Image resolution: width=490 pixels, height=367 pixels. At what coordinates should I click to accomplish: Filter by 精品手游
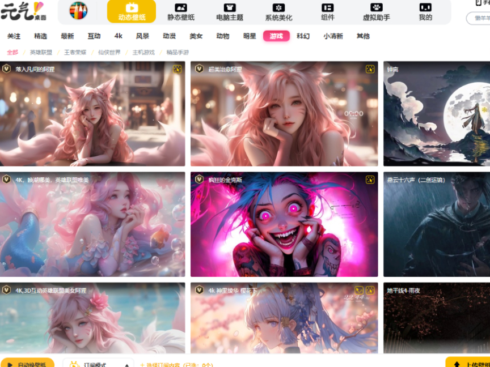(x=178, y=53)
